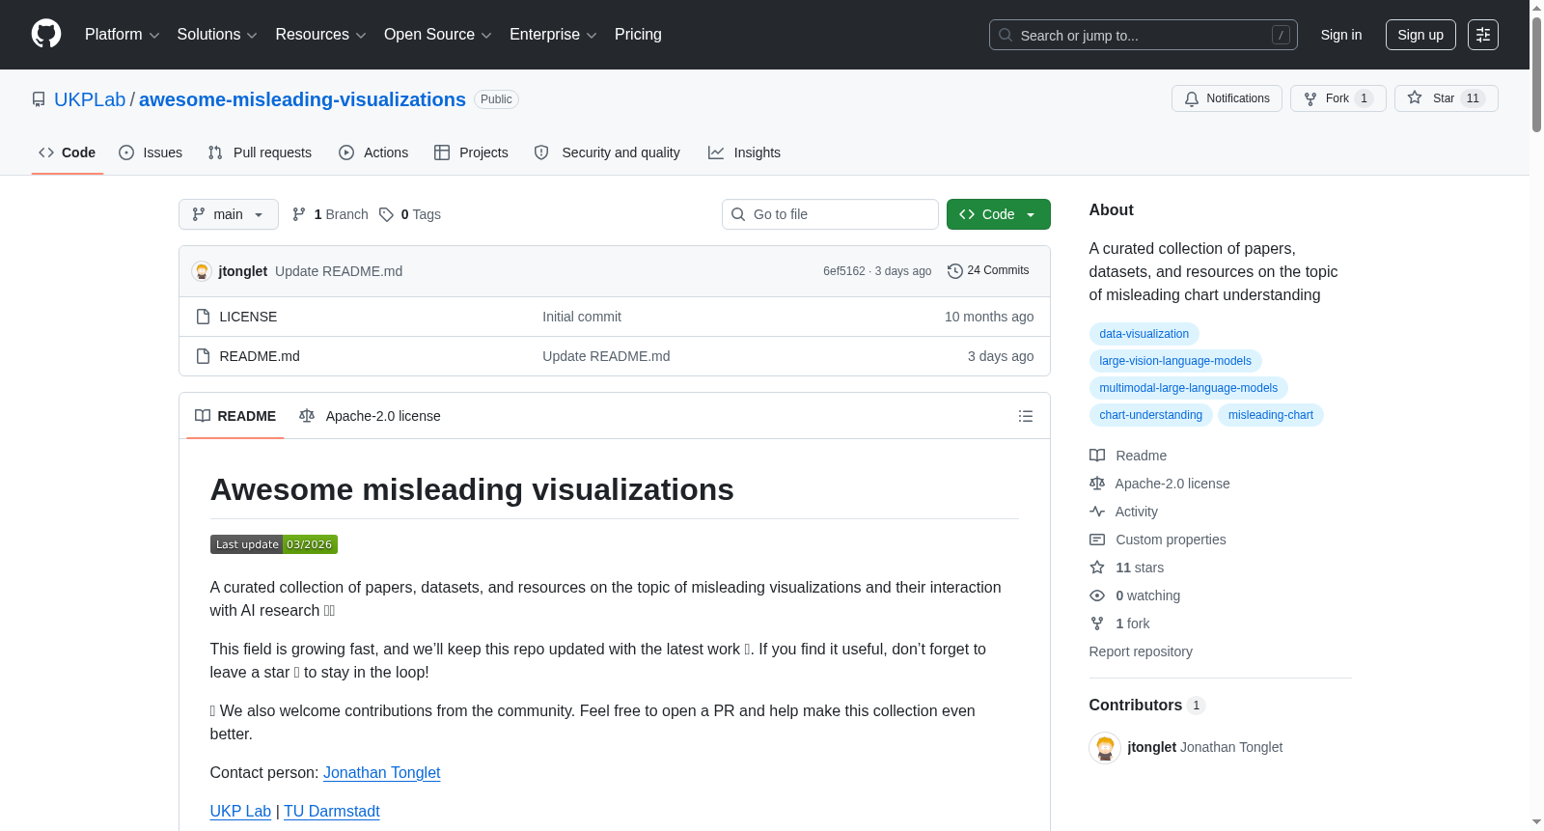Switch to the Projects tab
This screenshot has width=1544, height=831.
coord(471,152)
